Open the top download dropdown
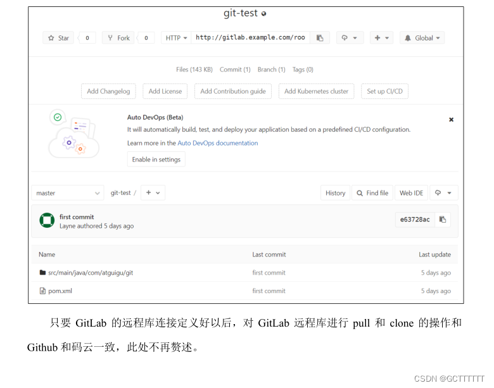Viewport: 494px width, 388px height. coord(350,38)
